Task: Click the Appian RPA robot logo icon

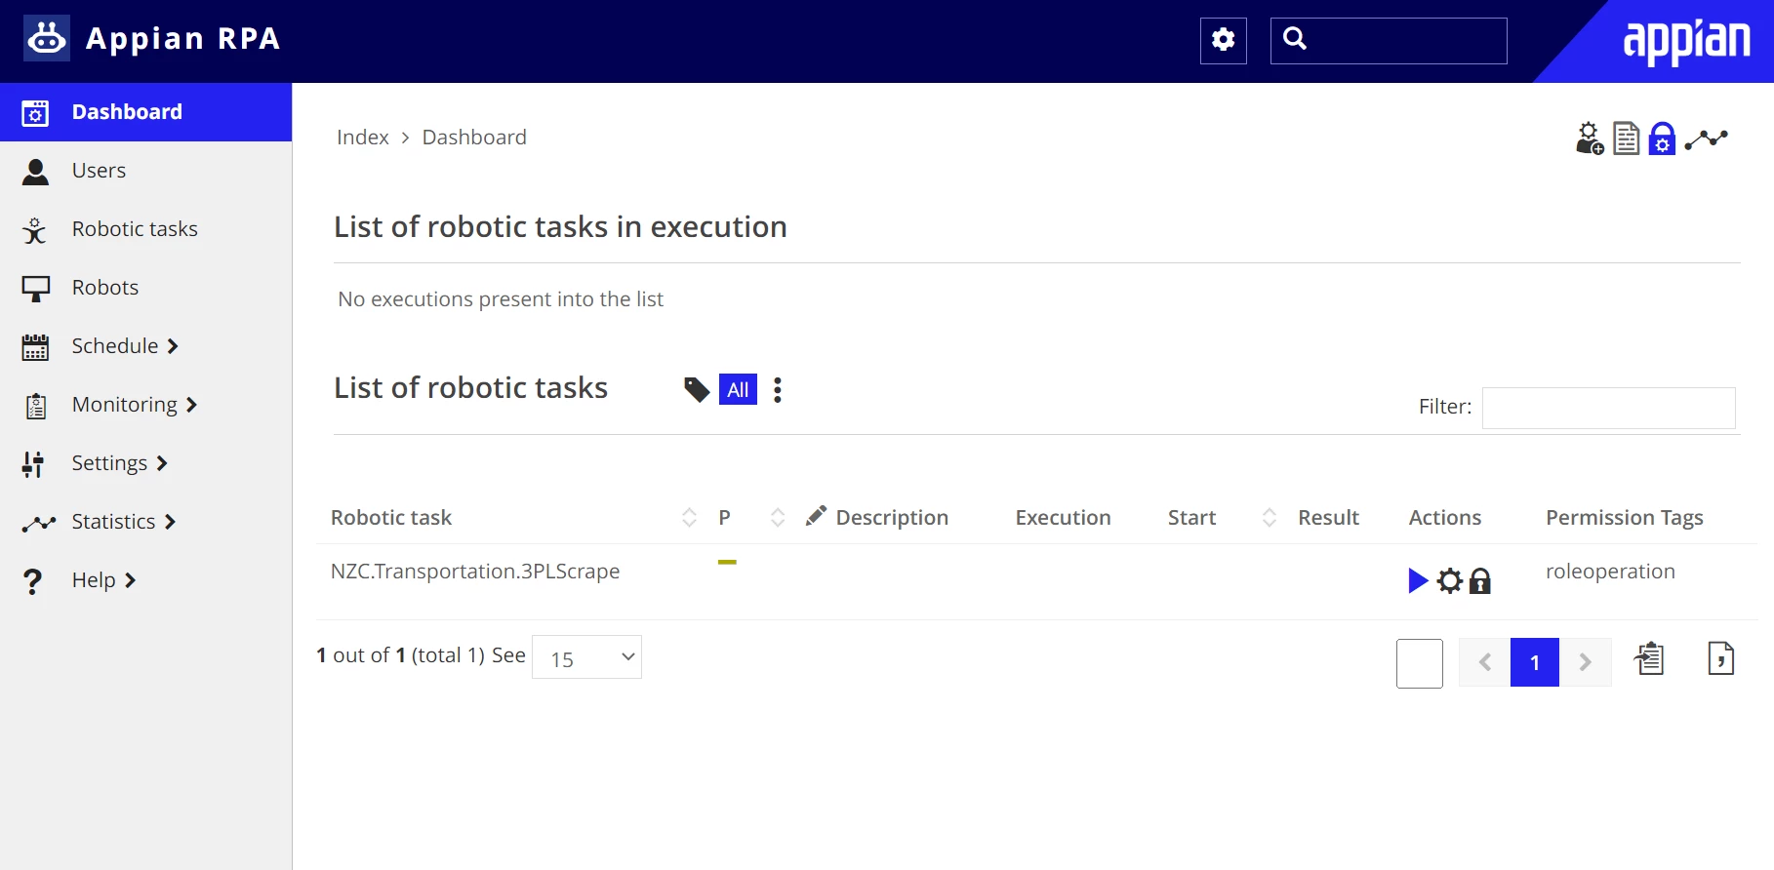Action: pos(47,38)
